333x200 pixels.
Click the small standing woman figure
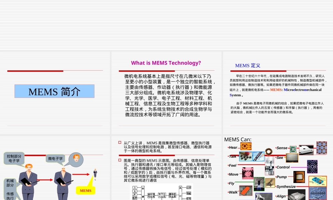tap(95, 174)
